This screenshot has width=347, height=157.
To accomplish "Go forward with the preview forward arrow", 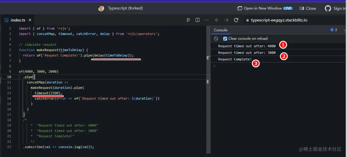I will 226,20.
